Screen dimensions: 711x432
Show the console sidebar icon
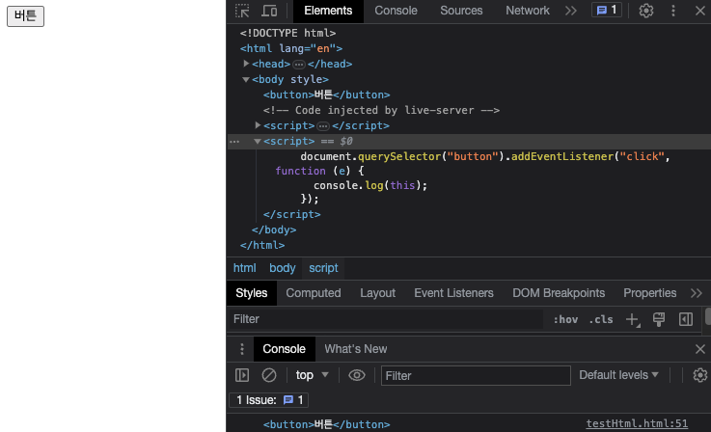242,375
